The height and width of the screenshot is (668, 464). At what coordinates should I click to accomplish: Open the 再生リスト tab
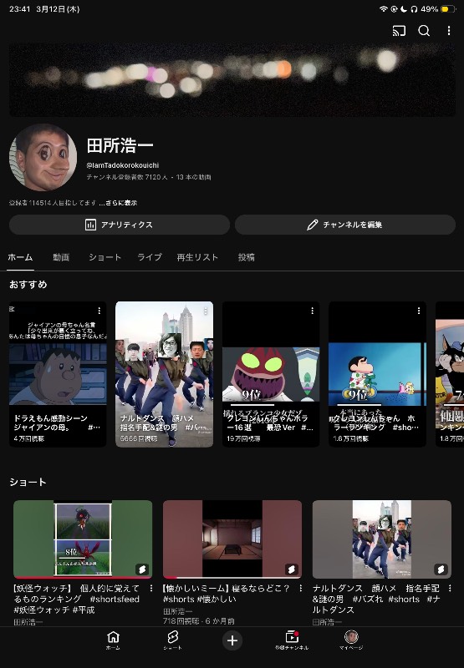pyautogui.click(x=197, y=257)
